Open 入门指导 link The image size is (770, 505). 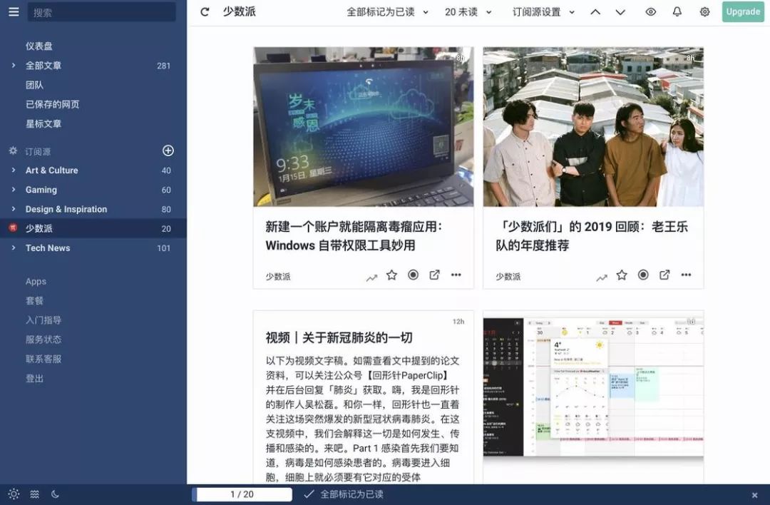[43, 320]
